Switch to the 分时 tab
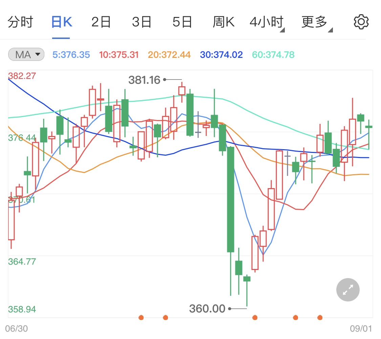 tap(20, 22)
